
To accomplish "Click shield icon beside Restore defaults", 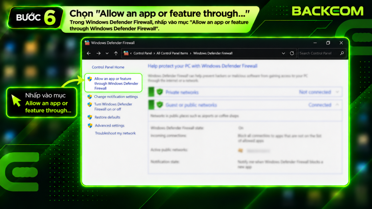I will 90,117.
